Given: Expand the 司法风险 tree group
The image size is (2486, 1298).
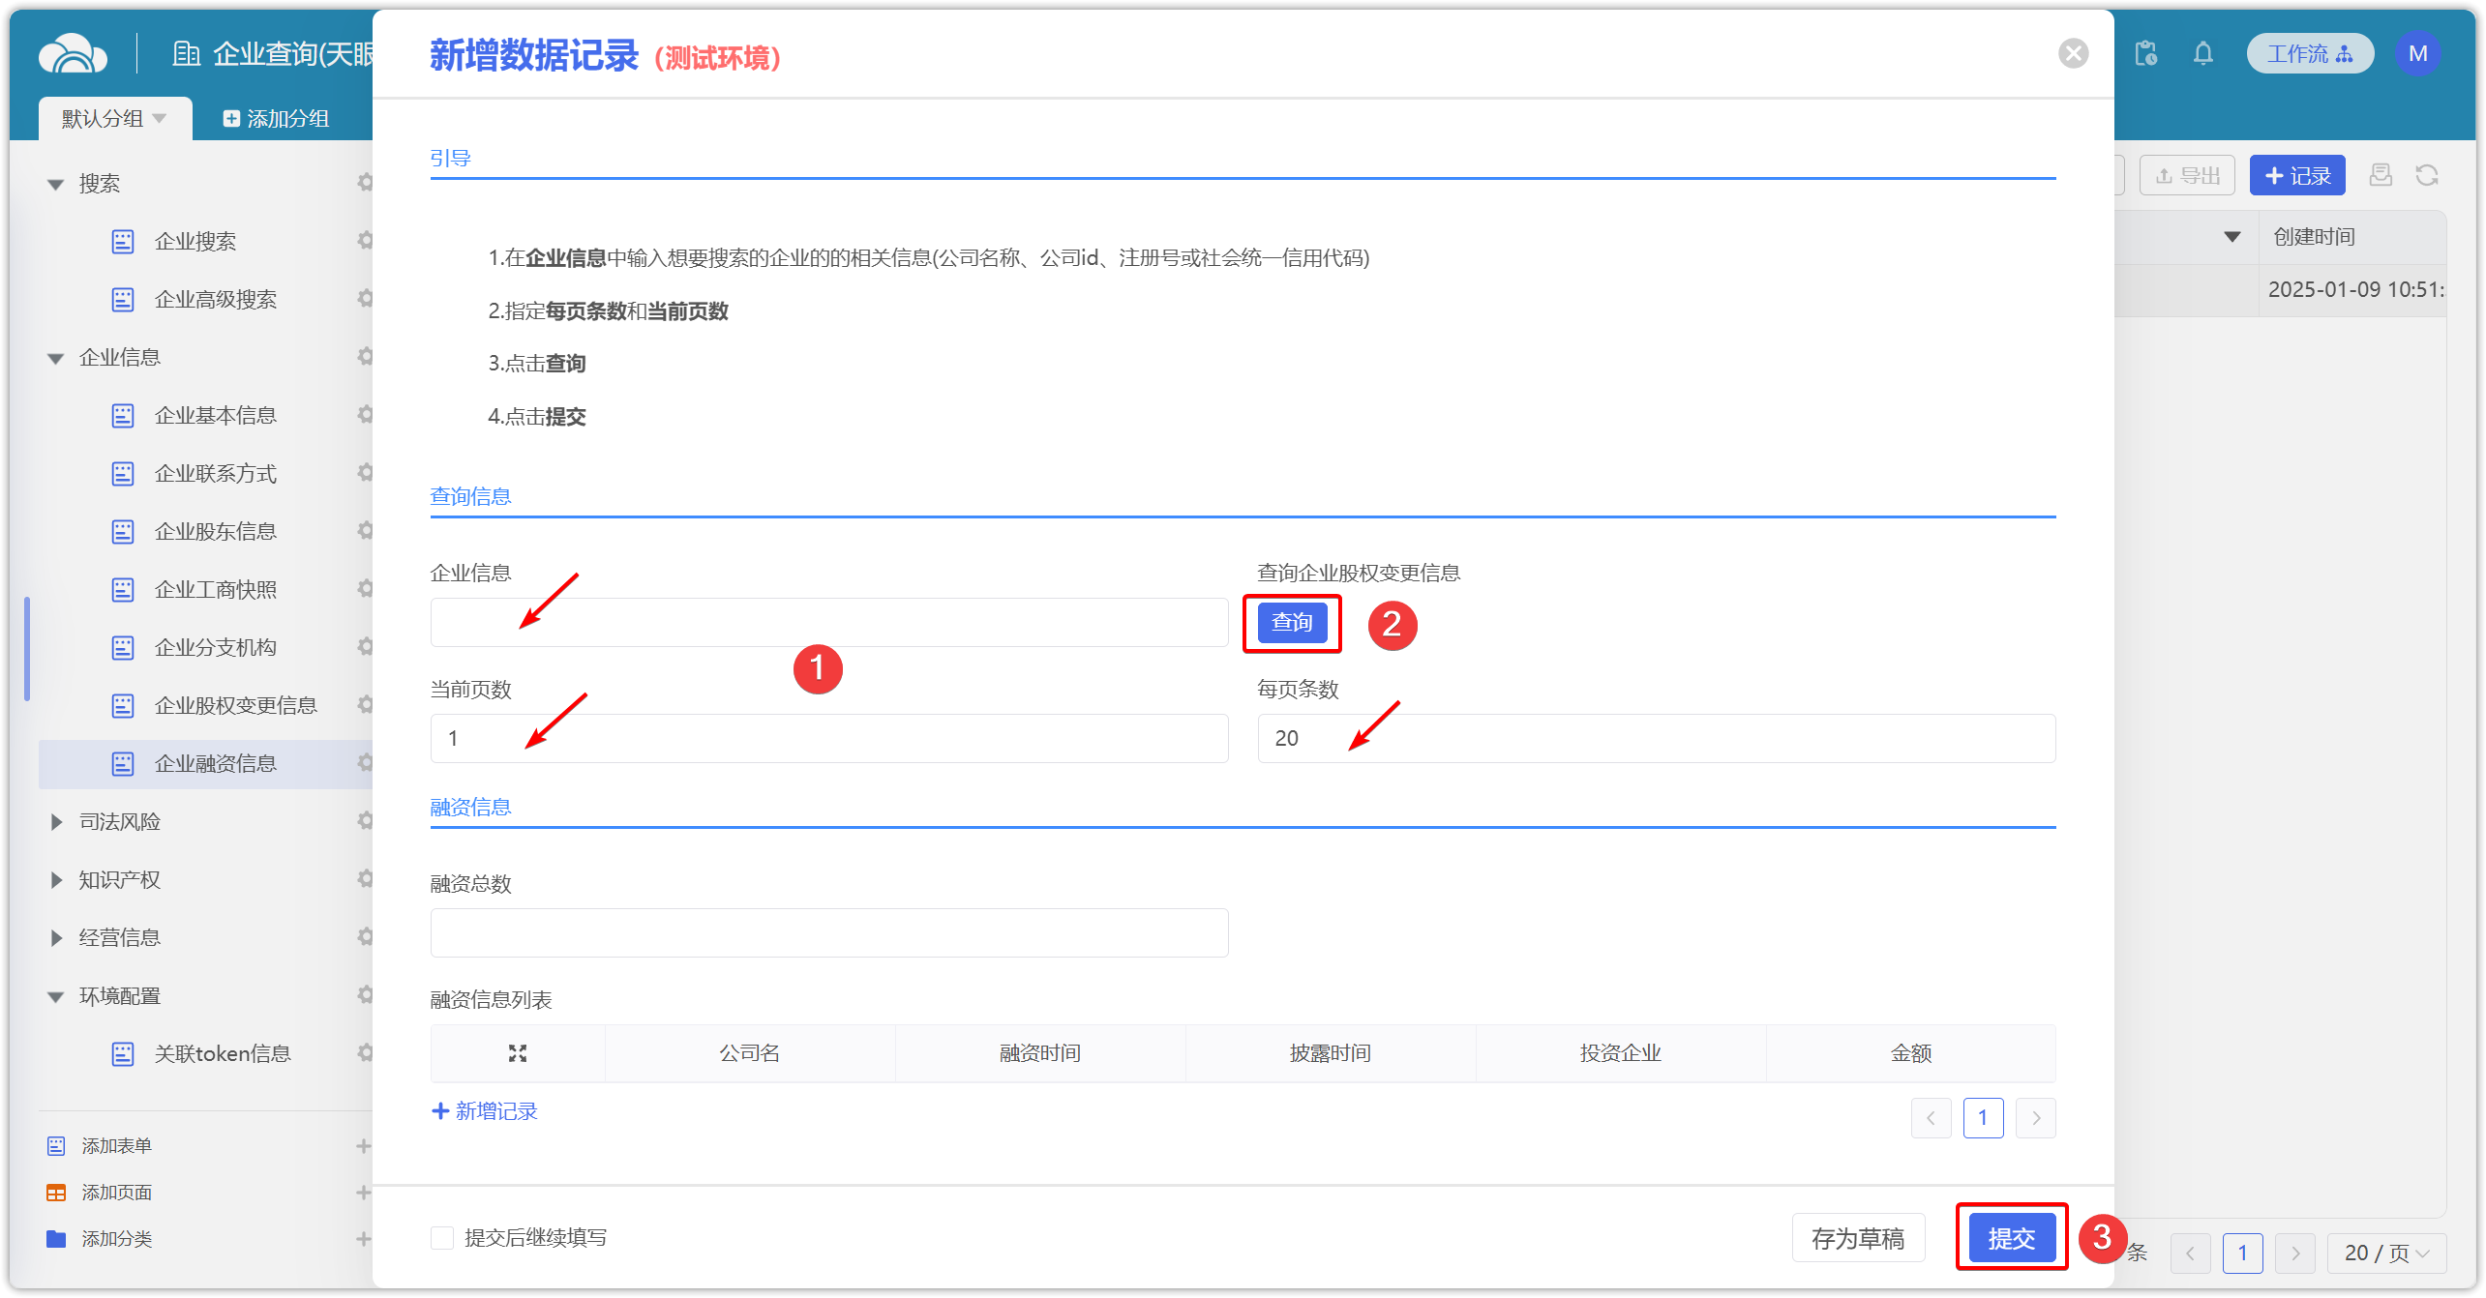Looking at the screenshot, I should (x=56, y=822).
